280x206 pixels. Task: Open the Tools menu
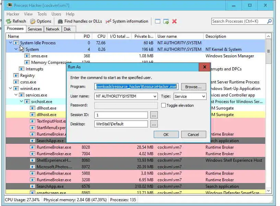[x=42, y=14]
